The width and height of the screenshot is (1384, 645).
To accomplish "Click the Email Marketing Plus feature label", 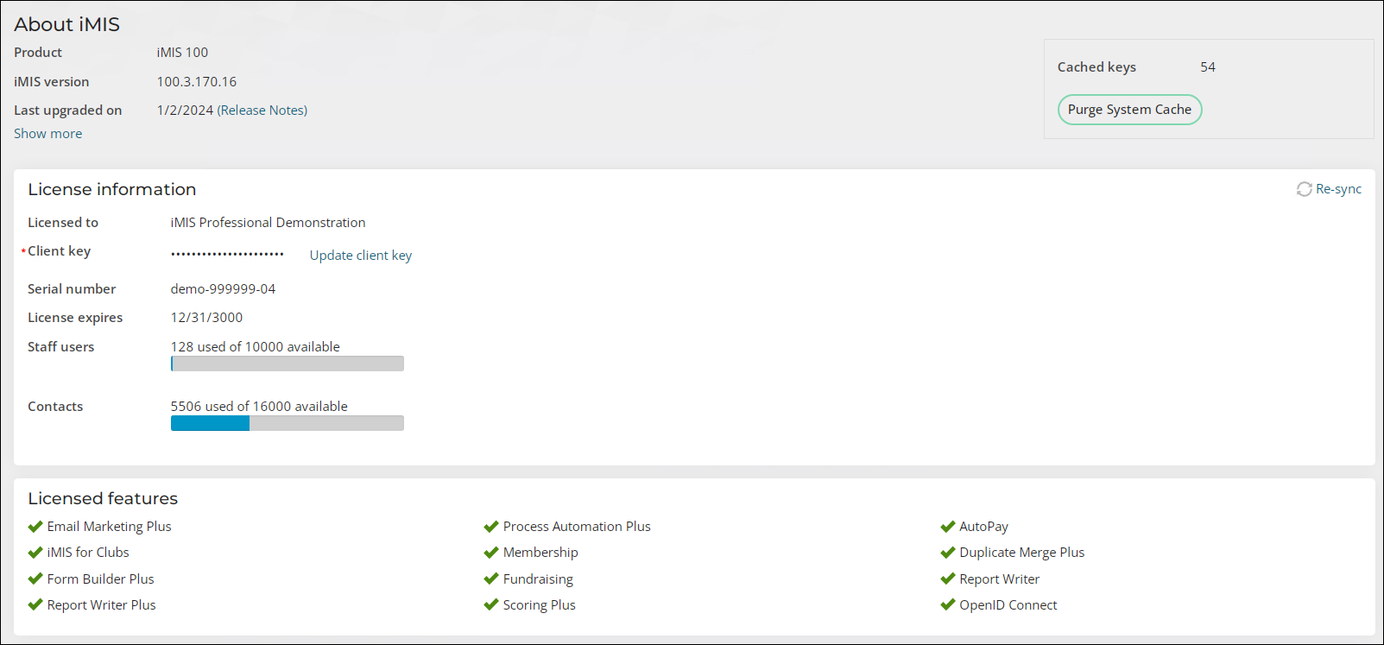I will pos(110,527).
